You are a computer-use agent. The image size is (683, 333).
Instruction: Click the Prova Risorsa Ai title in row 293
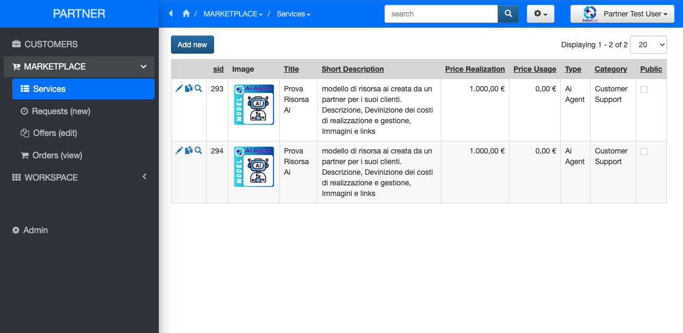click(296, 99)
